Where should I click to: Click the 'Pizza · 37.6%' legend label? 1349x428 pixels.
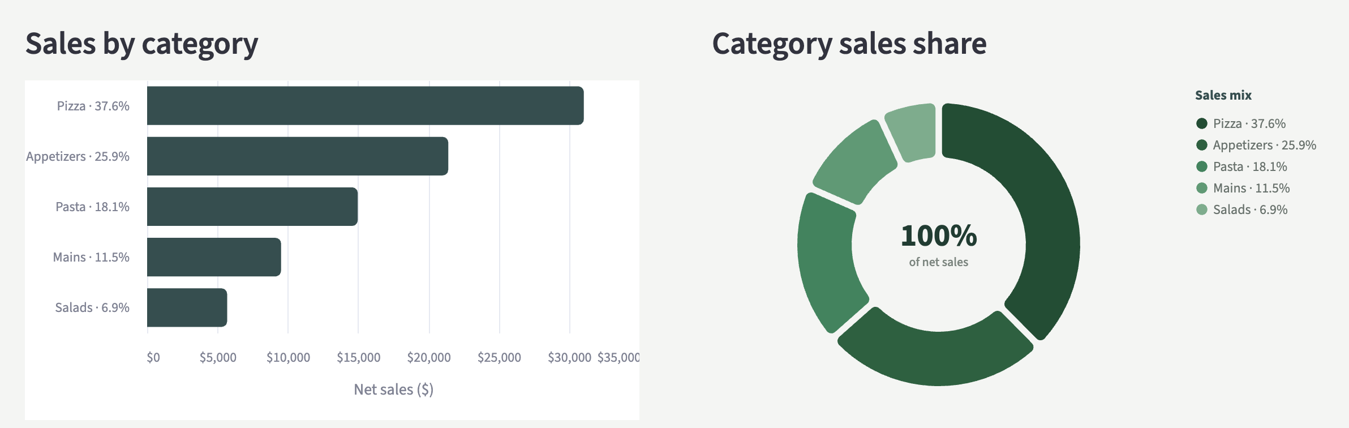1249,123
